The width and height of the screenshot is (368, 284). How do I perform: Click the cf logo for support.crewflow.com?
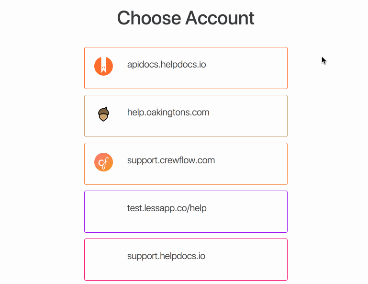pyautogui.click(x=103, y=162)
